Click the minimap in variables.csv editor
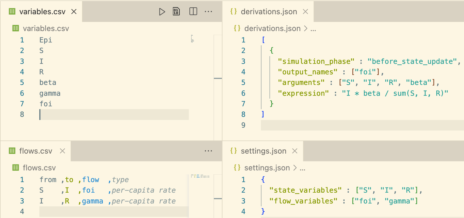The image size is (464, 218). pos(193,38)
